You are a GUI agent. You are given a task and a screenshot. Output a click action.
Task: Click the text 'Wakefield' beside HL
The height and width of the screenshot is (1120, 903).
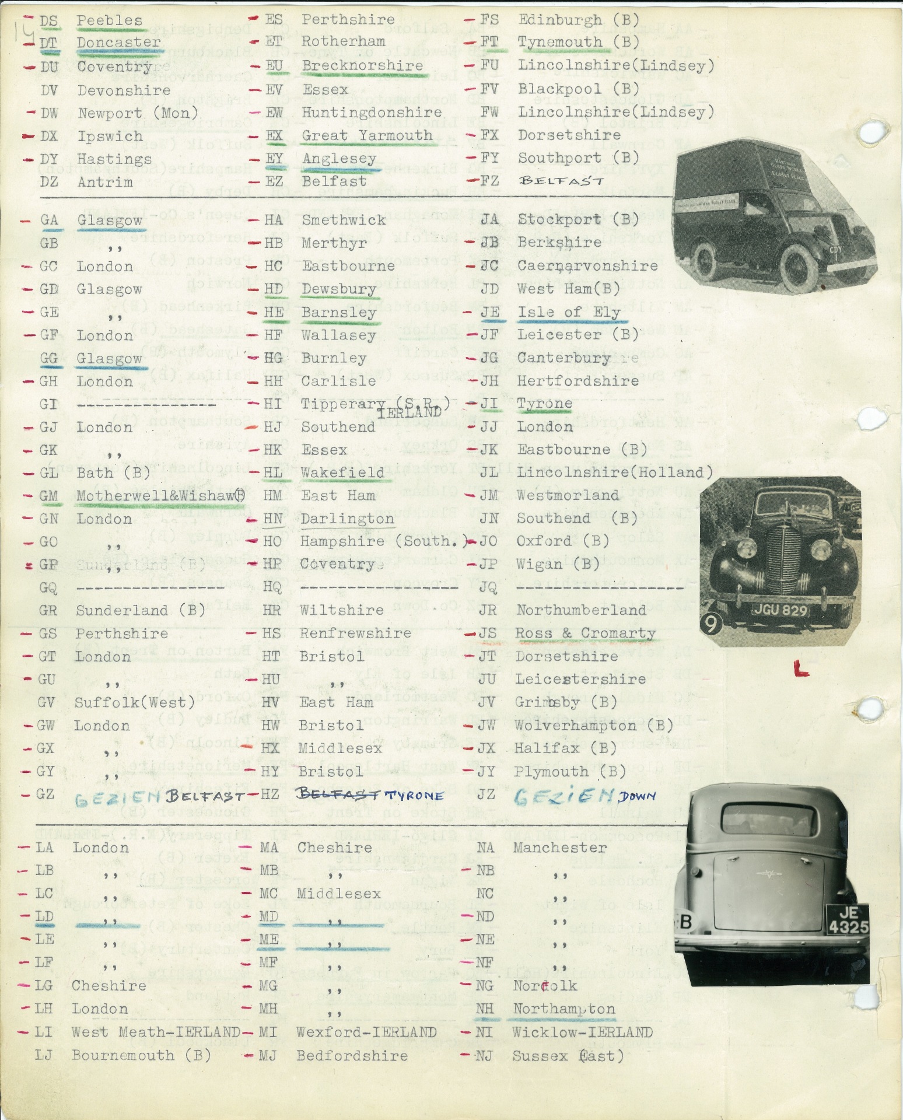342,473
